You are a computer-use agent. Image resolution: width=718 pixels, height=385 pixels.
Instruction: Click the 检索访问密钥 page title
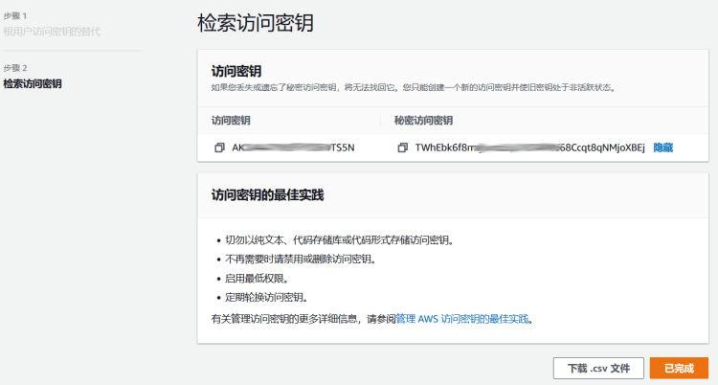coord(255,23)
